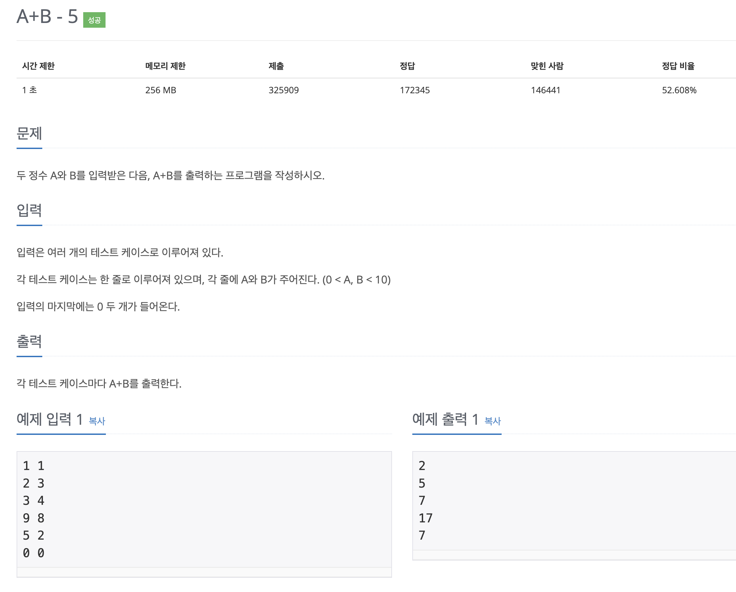Click the 325909 submissions value
This screenshot has height=592, width=736.
point(284,90)
